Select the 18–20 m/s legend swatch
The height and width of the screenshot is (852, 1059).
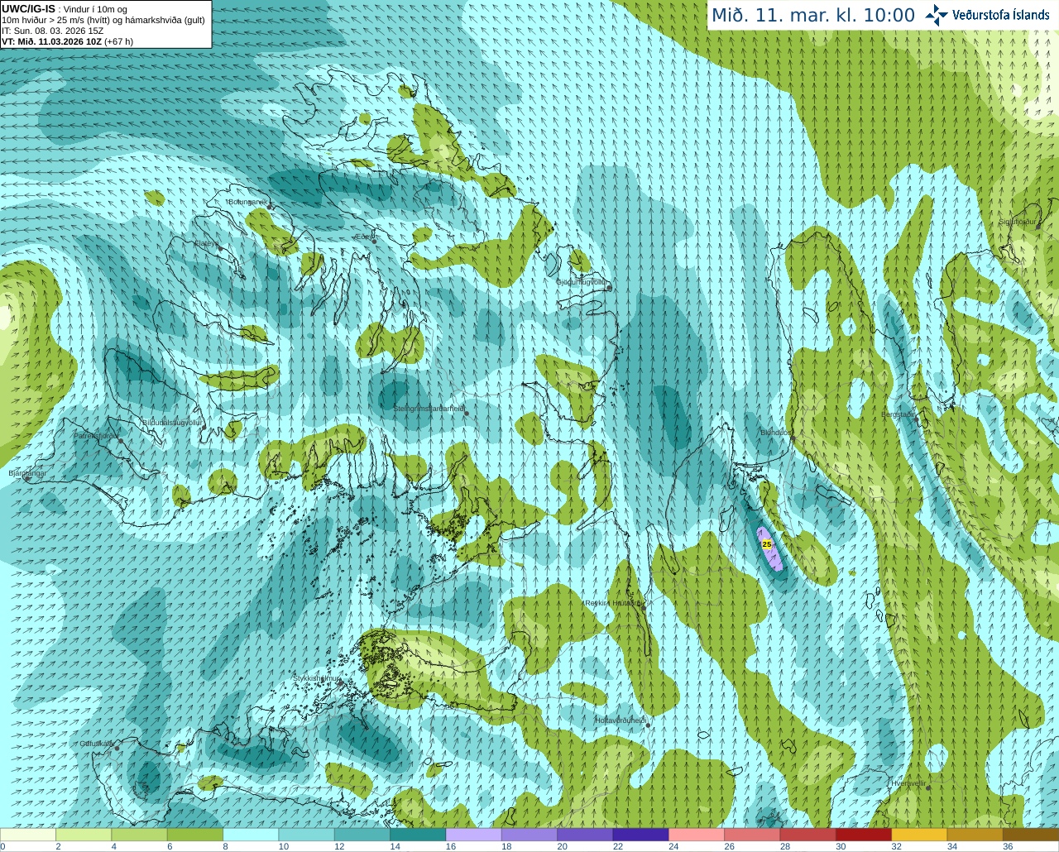[529, 835]
